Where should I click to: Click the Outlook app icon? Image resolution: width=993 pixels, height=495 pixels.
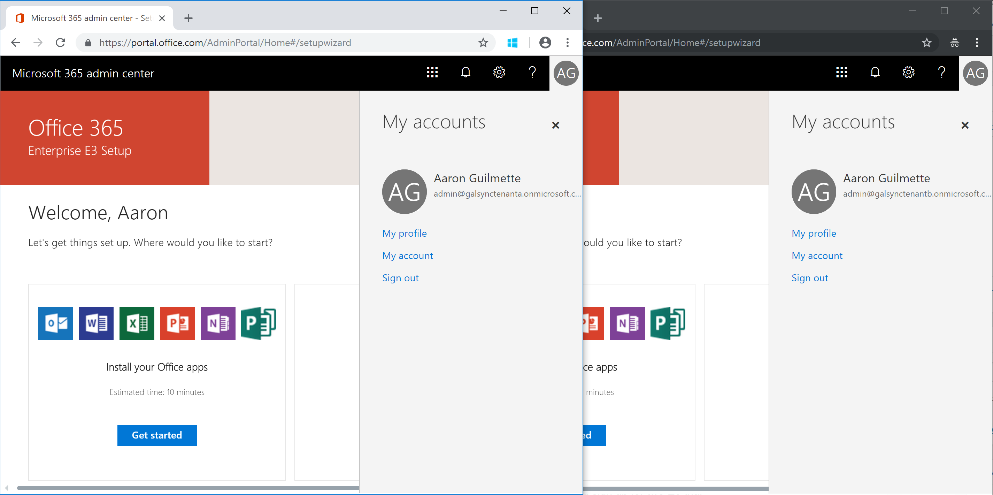click(55, 323)
